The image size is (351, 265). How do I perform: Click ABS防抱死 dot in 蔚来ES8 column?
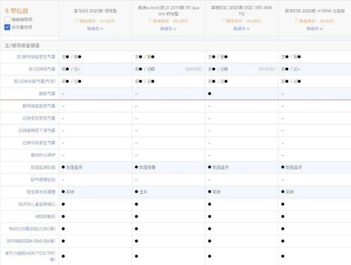[x=283, y=216]
